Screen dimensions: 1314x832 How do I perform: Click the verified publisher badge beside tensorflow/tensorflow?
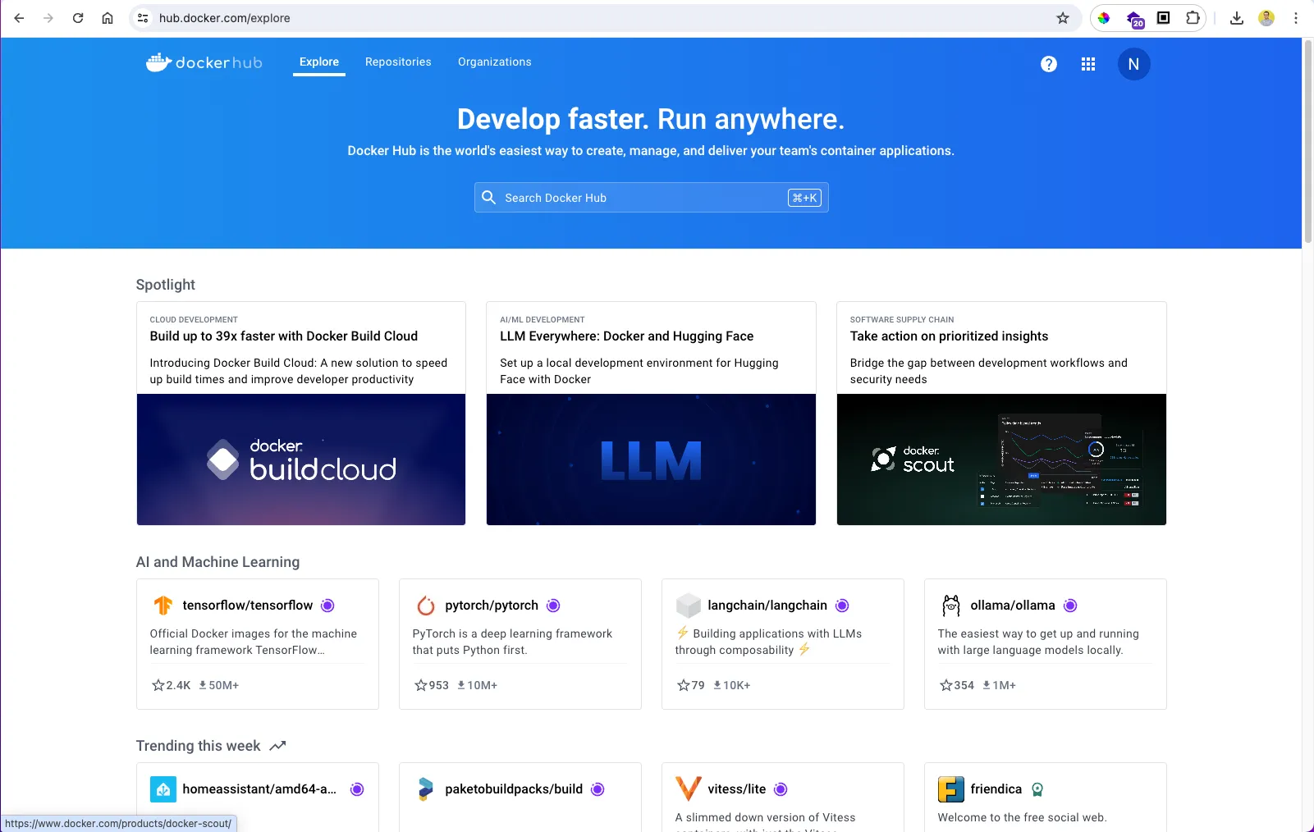coord(327,606)
